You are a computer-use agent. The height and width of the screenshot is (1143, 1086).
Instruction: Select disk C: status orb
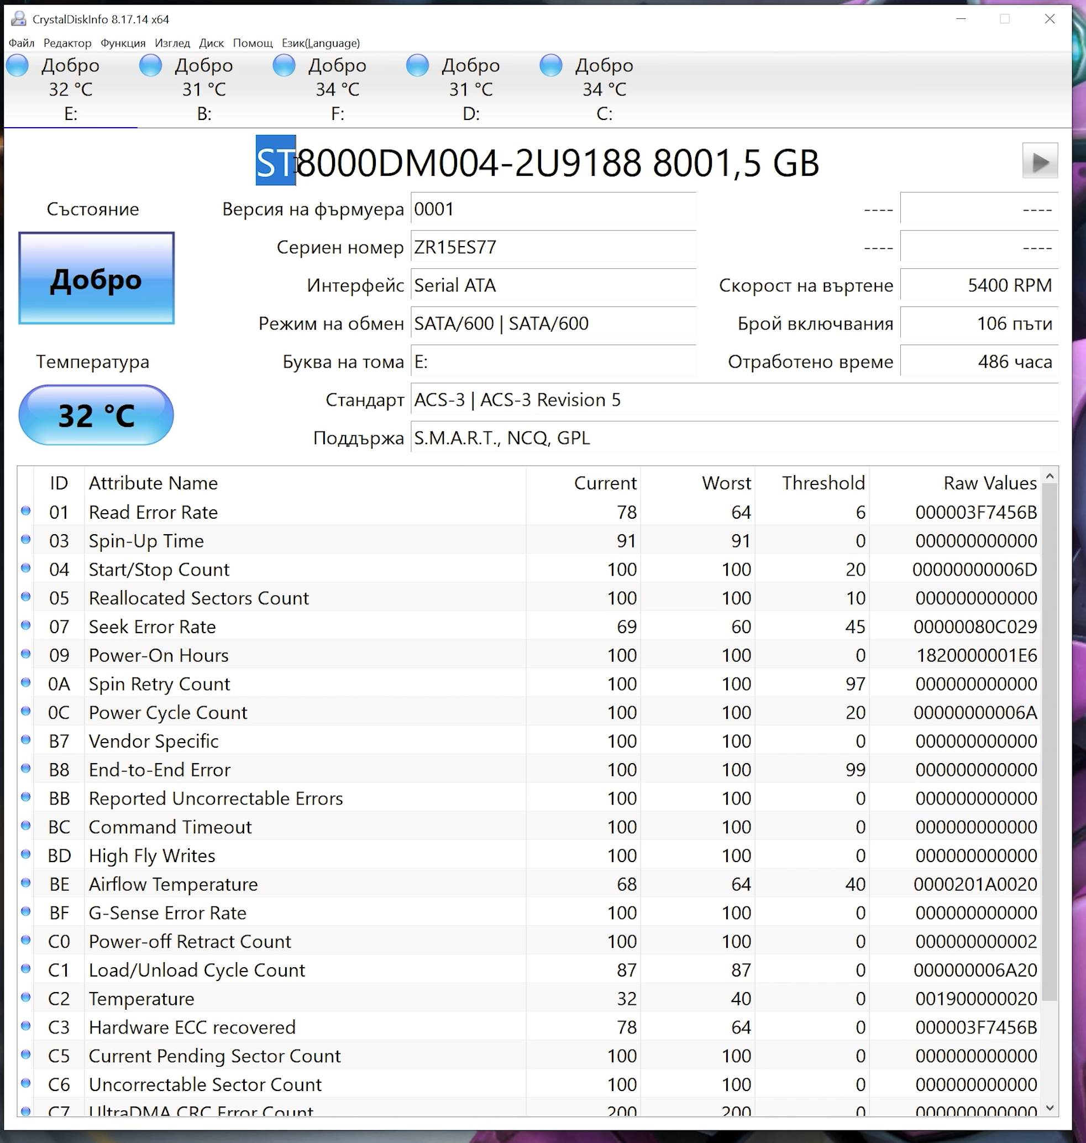pyautogui.click(x=550, y=65)
